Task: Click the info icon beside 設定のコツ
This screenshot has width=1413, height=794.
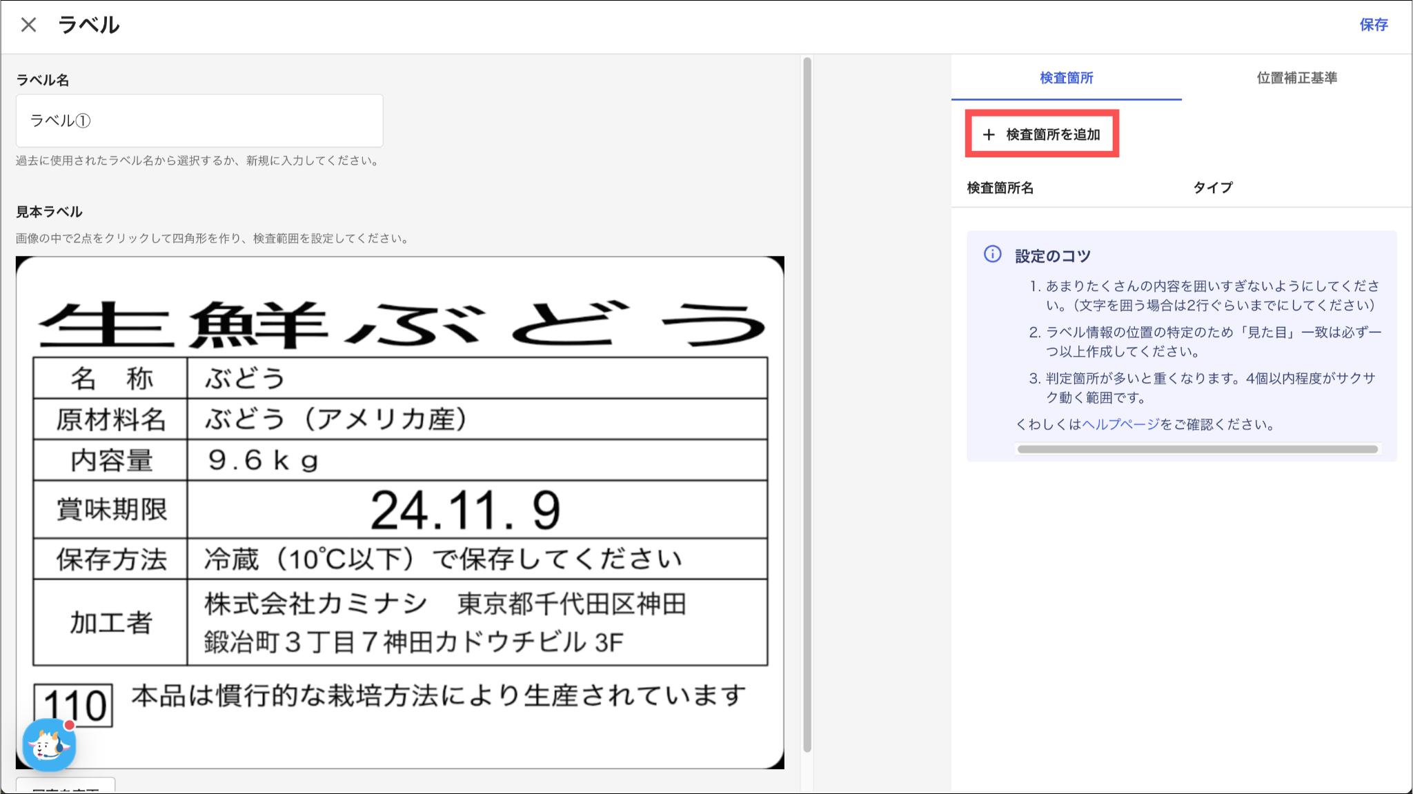Action: point(992,255)
